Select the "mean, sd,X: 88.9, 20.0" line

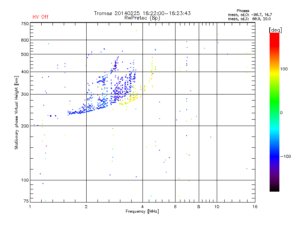pyautogui.click(x=249, y=19)
